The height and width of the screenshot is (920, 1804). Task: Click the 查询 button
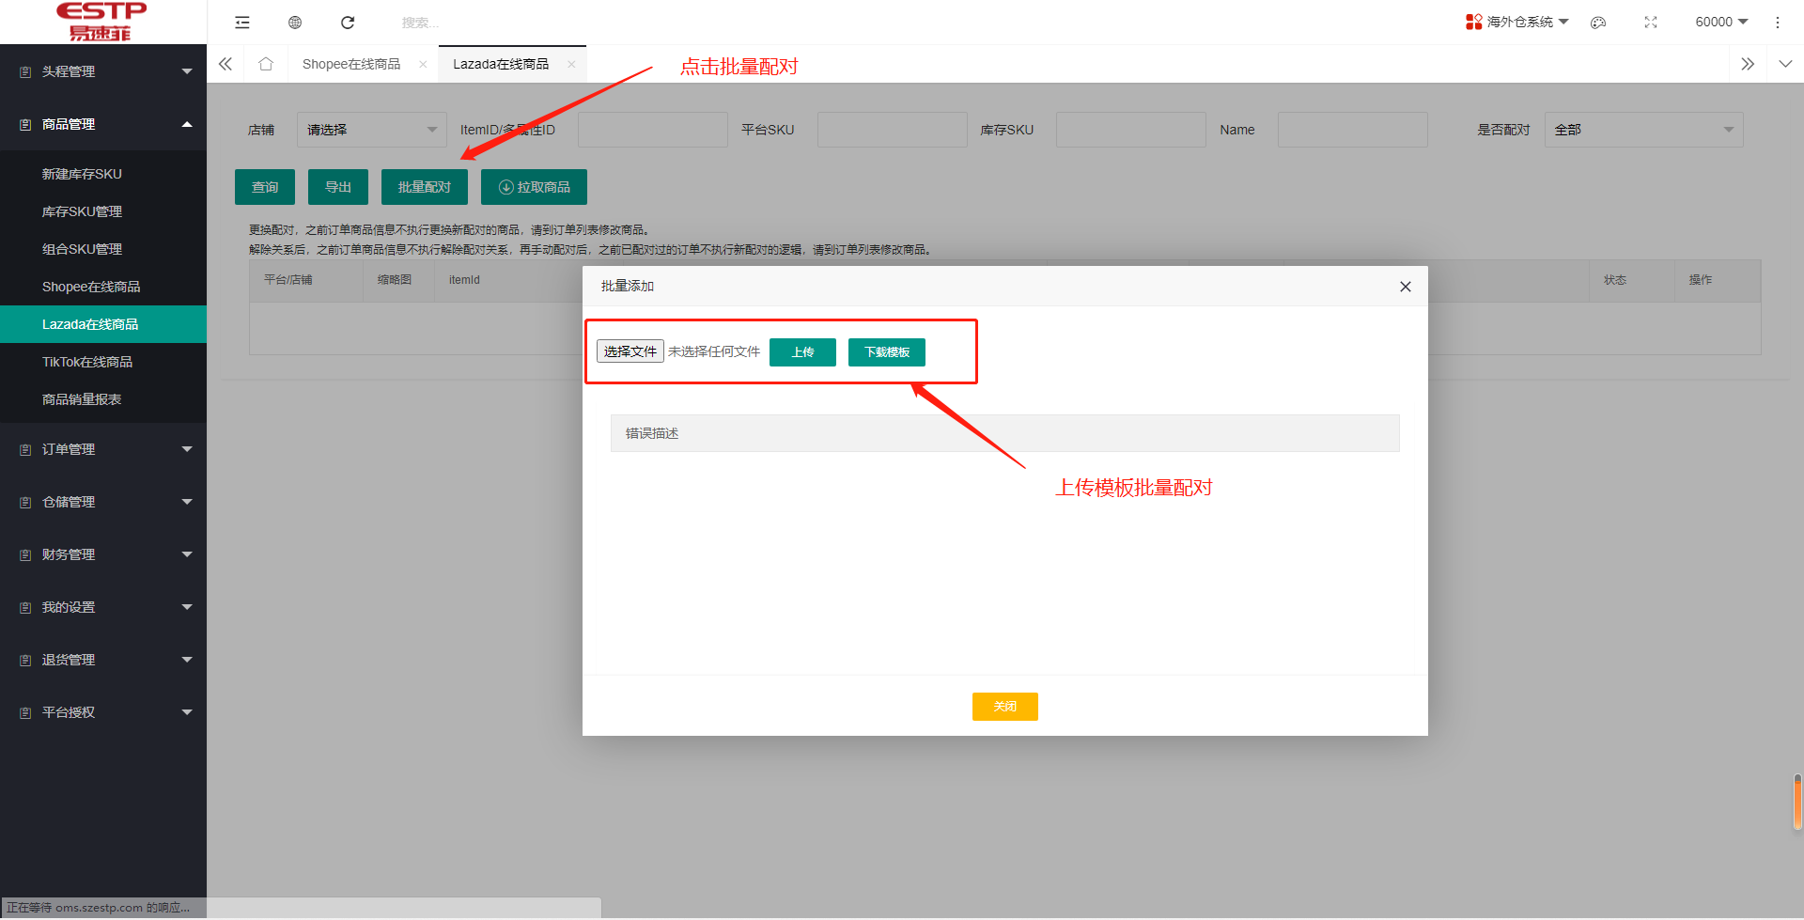264,186
